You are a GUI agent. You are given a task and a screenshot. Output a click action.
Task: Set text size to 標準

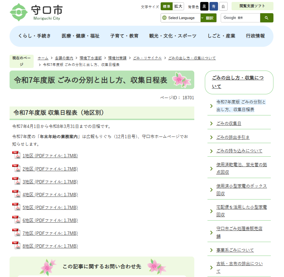(167, 6)
